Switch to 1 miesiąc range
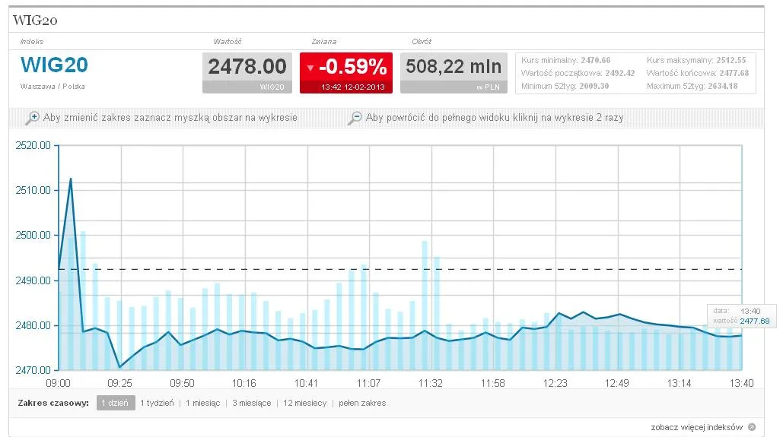The image size is (783, 437). click(x=202, y=403)
